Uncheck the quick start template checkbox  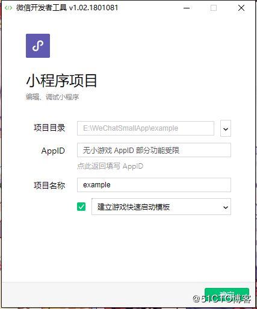pos(81,207)
